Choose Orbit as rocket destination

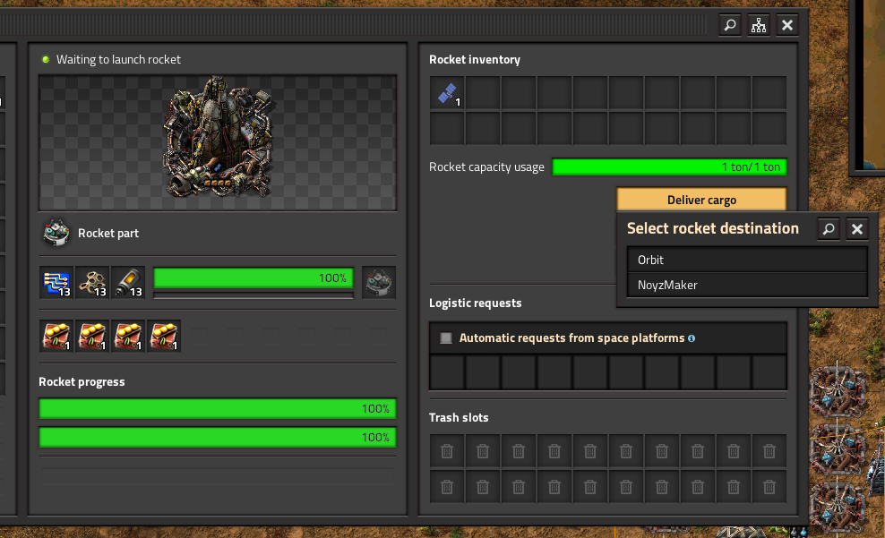(x=746, y=260)
